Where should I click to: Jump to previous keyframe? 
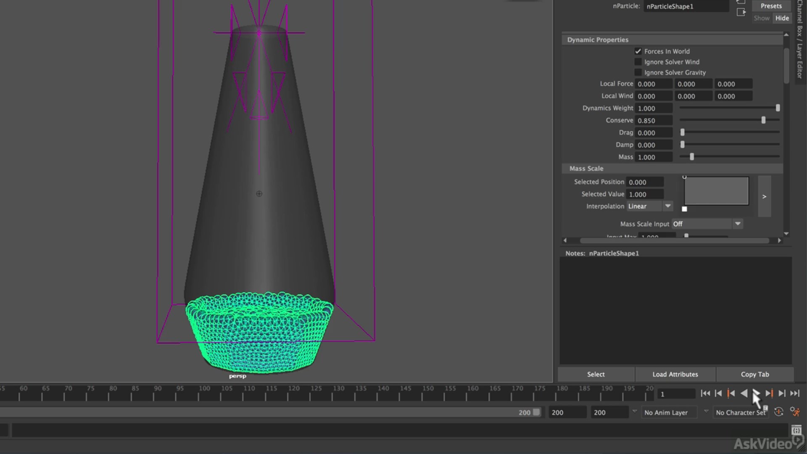(x=731, y=393)
